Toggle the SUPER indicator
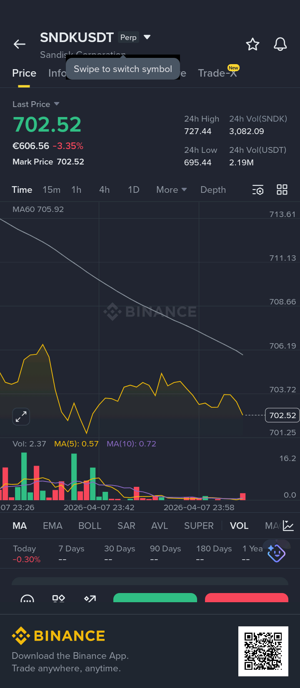This screenshot has height=688, width=300. pos(199,526)
